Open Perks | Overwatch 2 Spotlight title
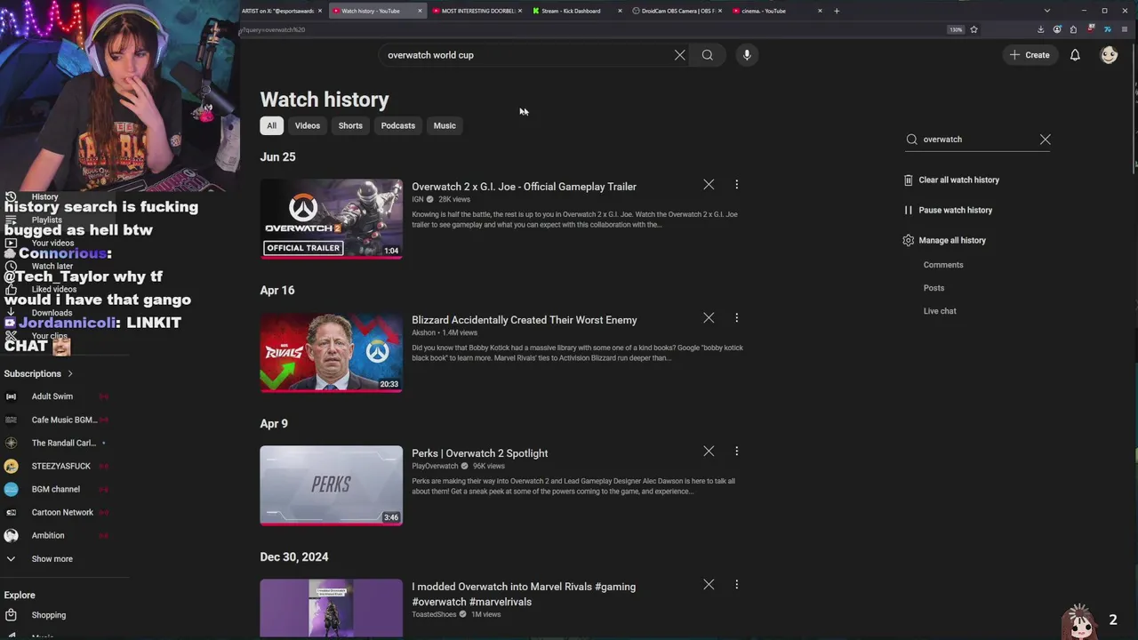The image size is (1138, 640). pos(480,453)
